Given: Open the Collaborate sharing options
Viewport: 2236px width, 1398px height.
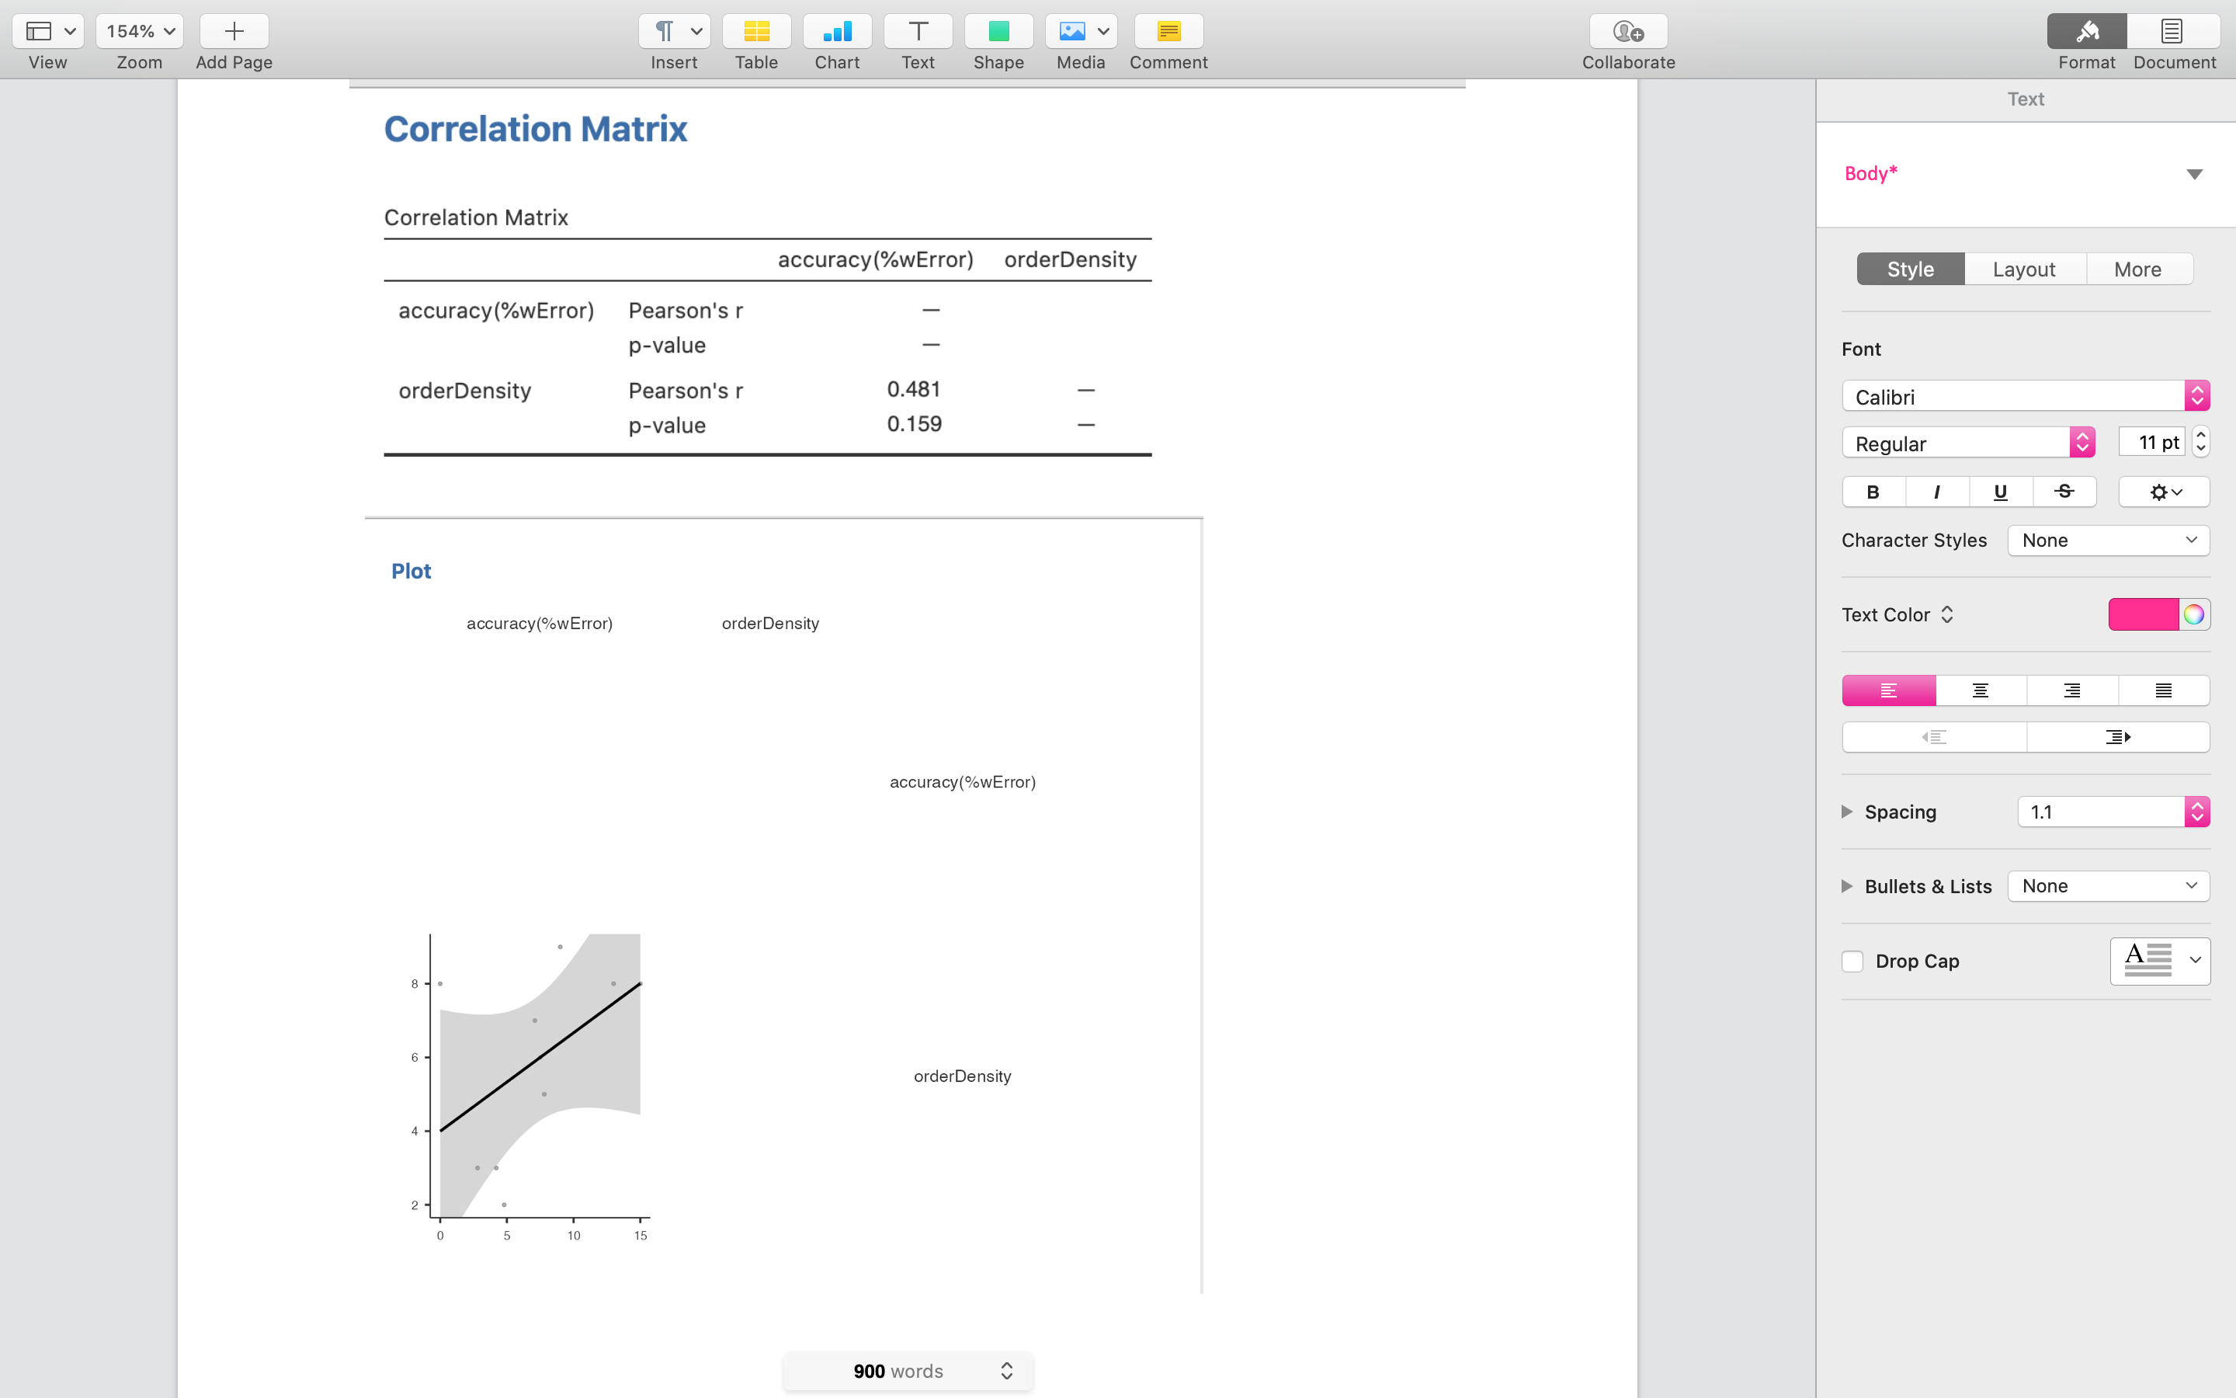Looking at the screenshot, I should click(1627, 30).
